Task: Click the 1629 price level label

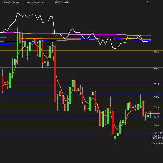Action: 156,69
